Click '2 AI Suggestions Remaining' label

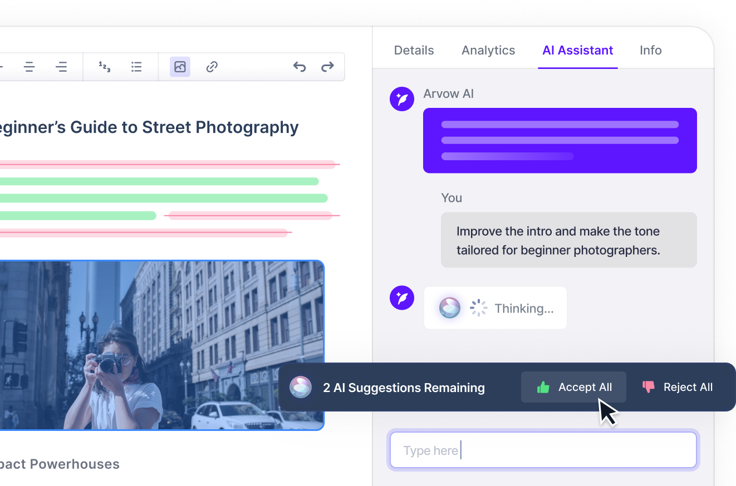[404, 388]
